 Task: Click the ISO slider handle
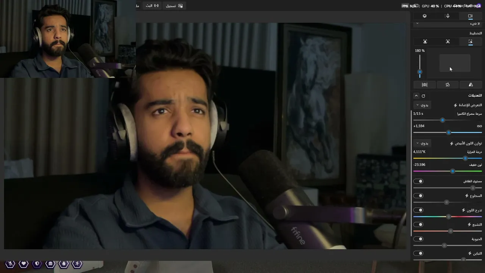click(449, 133)
